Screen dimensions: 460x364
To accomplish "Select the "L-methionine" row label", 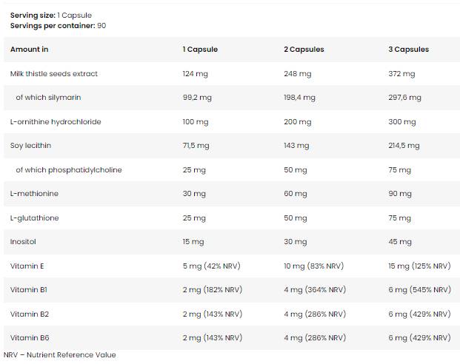I will [x=34, y=194].
